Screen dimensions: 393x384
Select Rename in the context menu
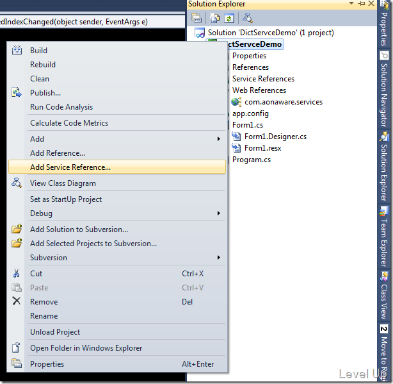click(x=117, y=315)
